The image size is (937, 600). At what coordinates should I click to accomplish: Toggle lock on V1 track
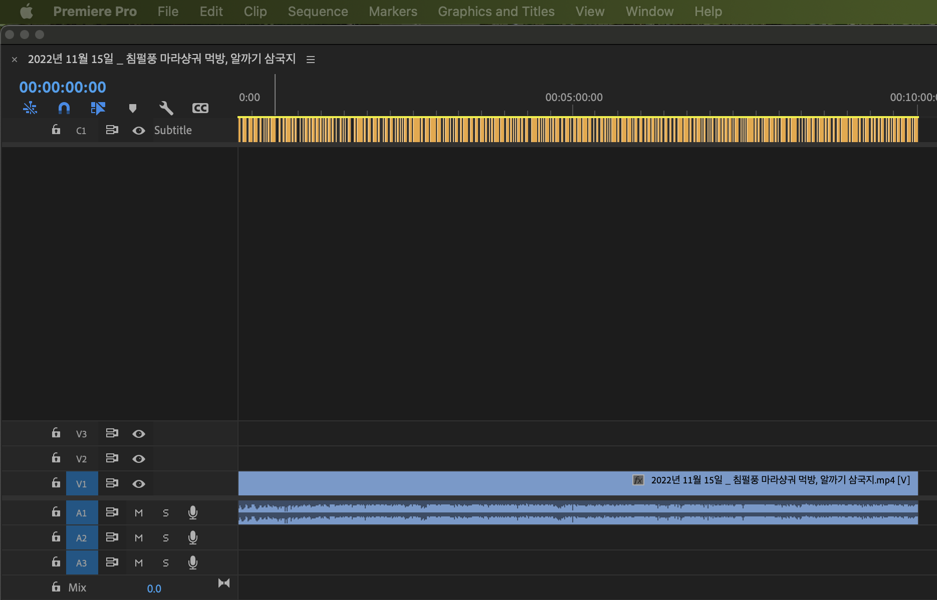tap(56, 483)
